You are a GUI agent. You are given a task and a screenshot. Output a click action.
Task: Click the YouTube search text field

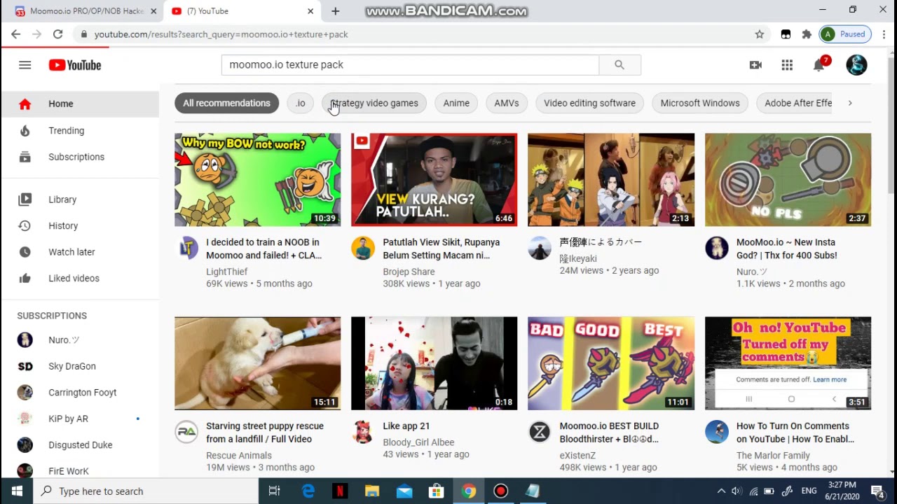(x=410, y=64)
